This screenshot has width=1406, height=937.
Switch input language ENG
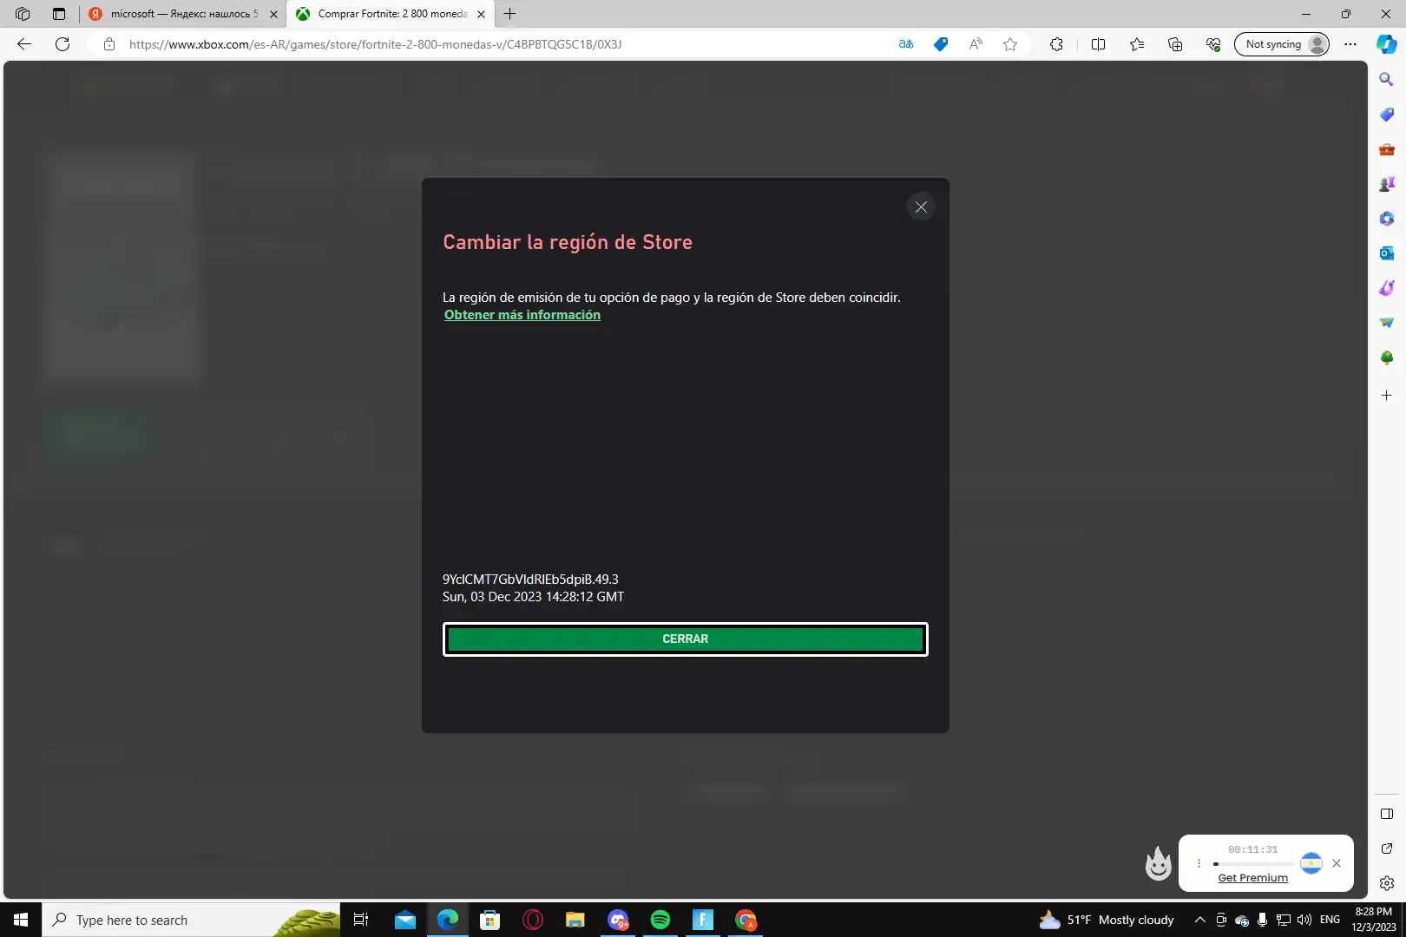pyautogui.click(x=1330, y=920)
